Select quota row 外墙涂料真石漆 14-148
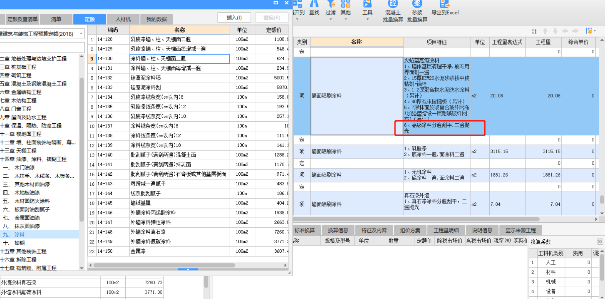The width and height of the screenshot is (605, 299). 188,232
